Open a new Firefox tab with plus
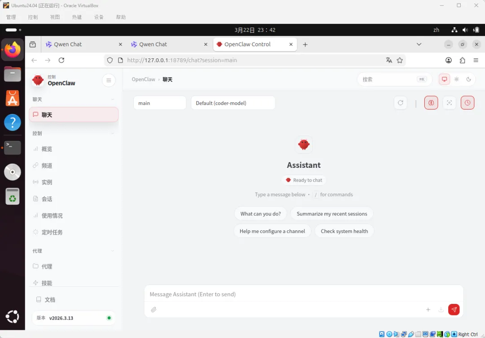This screenshot has height=338, width=485. coord(305,44)
